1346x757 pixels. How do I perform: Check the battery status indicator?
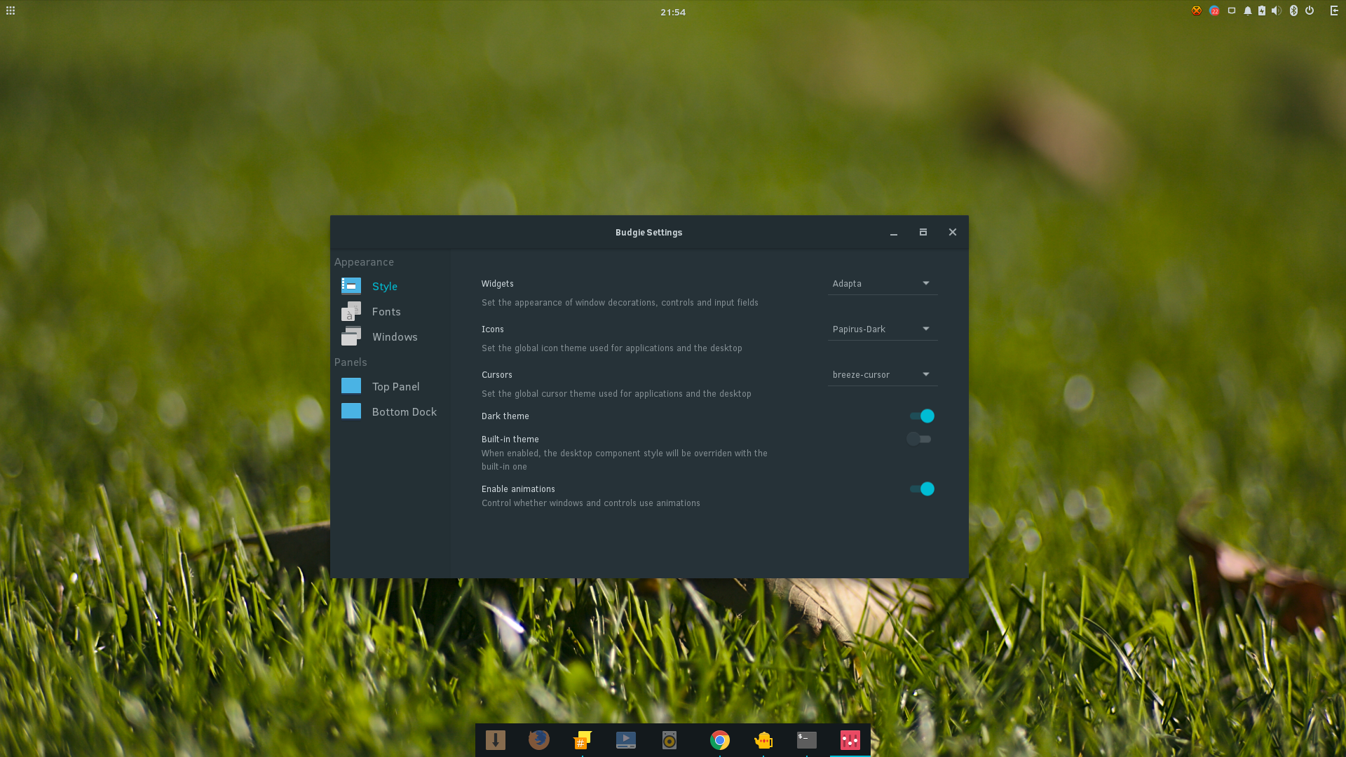1262,11
